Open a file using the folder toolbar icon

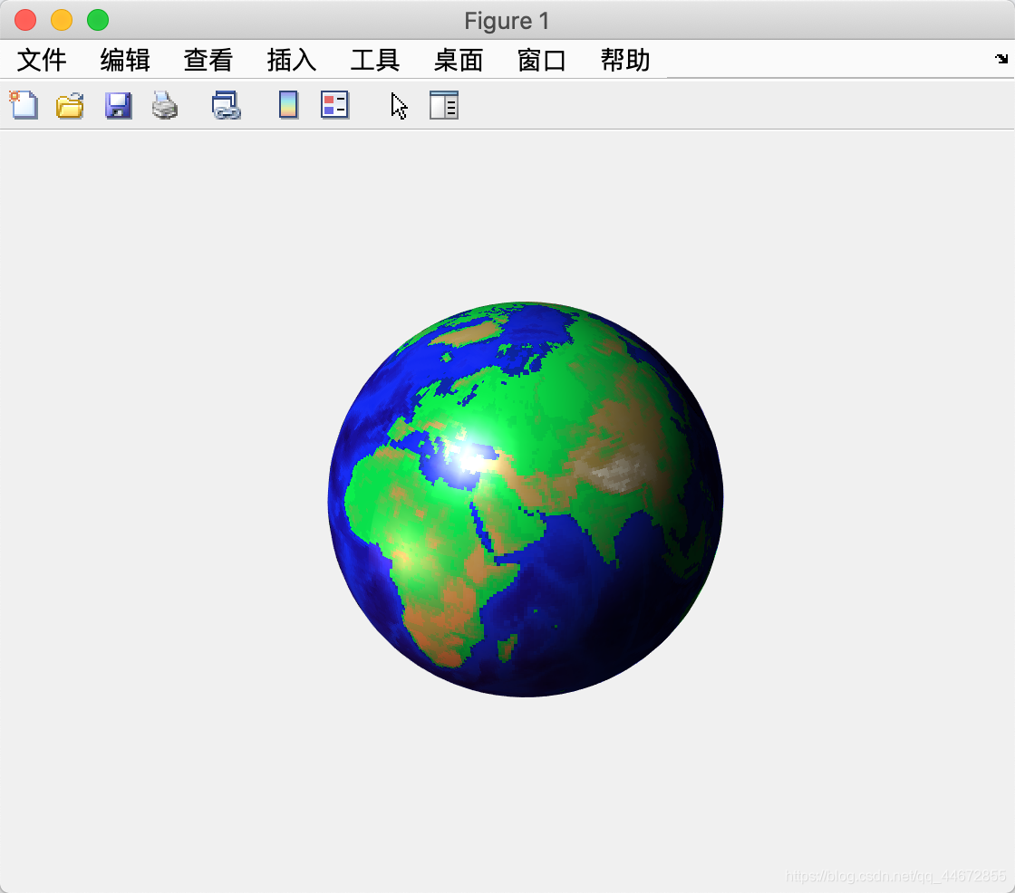(x=71, y=105)
